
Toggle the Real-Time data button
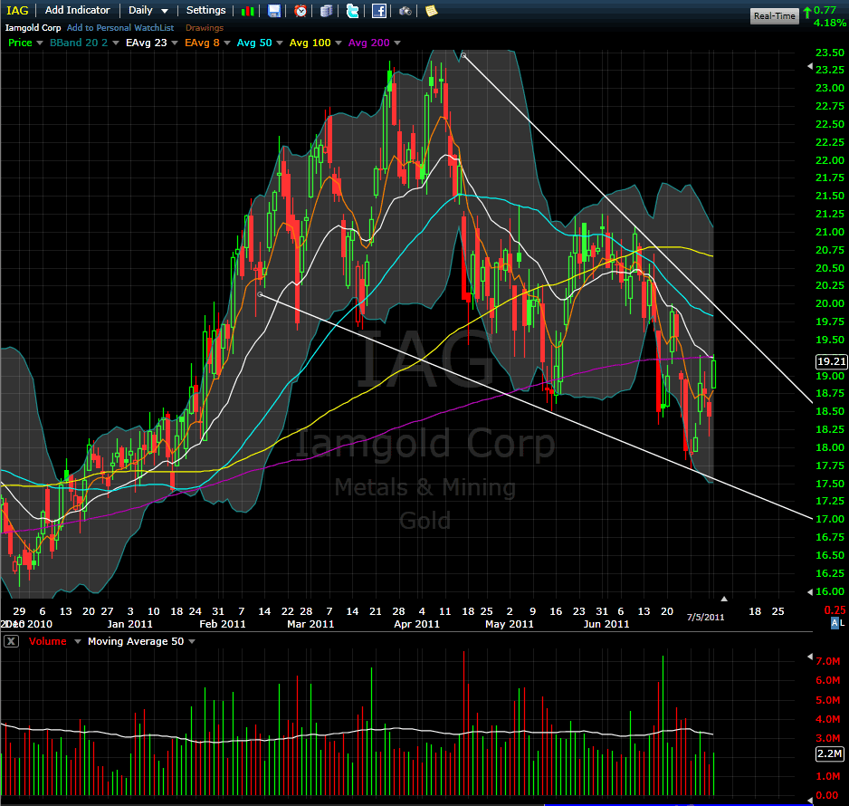[x=774, y=16]
